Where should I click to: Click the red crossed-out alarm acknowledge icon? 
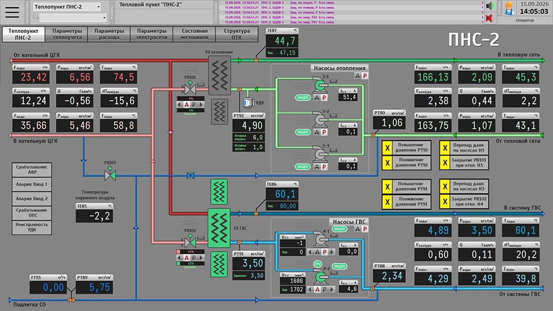tap(489, 18)
